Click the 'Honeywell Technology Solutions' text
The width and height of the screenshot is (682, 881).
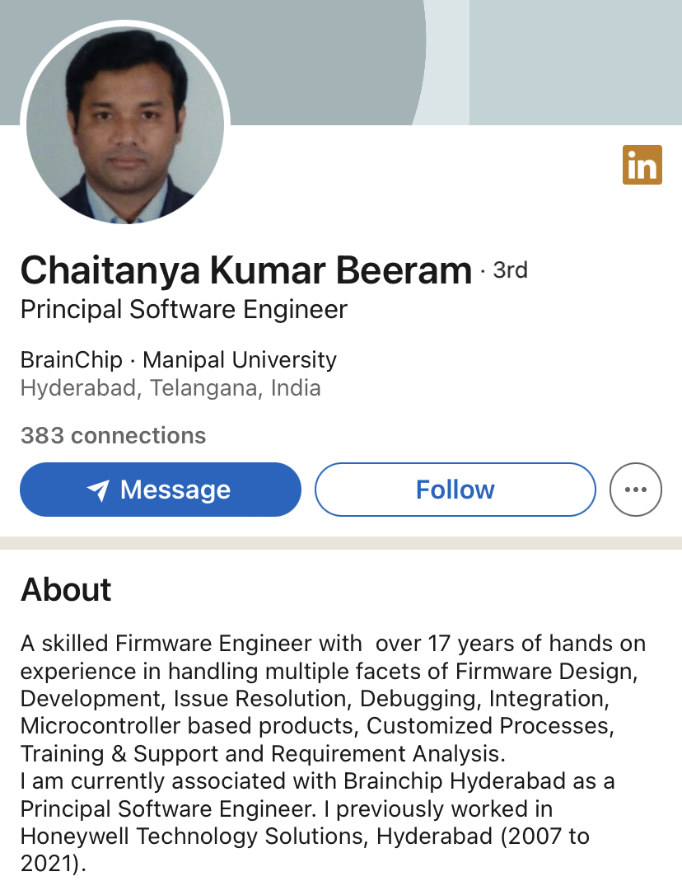pos(194,836)
